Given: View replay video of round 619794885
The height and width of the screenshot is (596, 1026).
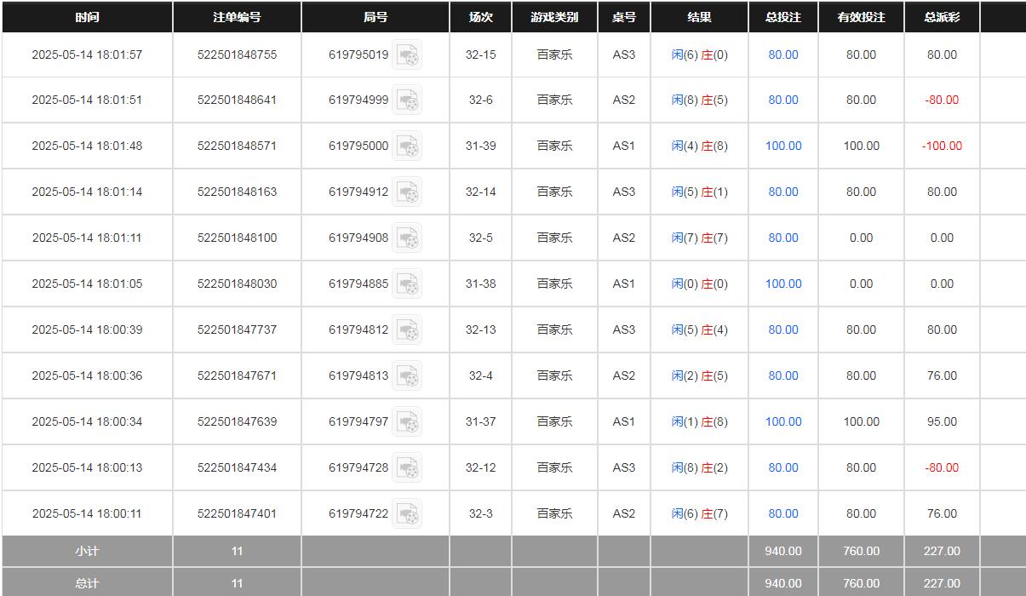Looking at the screenshot, I should 407,284.
